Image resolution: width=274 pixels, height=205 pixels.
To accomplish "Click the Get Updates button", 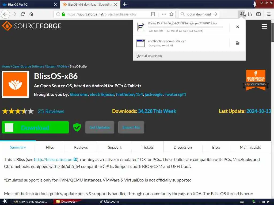I will click(100, 127).
